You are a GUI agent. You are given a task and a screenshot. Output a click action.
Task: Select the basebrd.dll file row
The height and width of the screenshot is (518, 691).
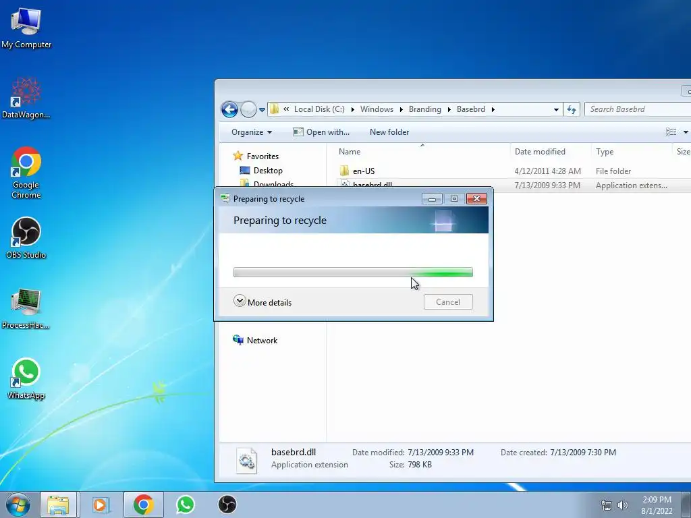coord(513,185)
